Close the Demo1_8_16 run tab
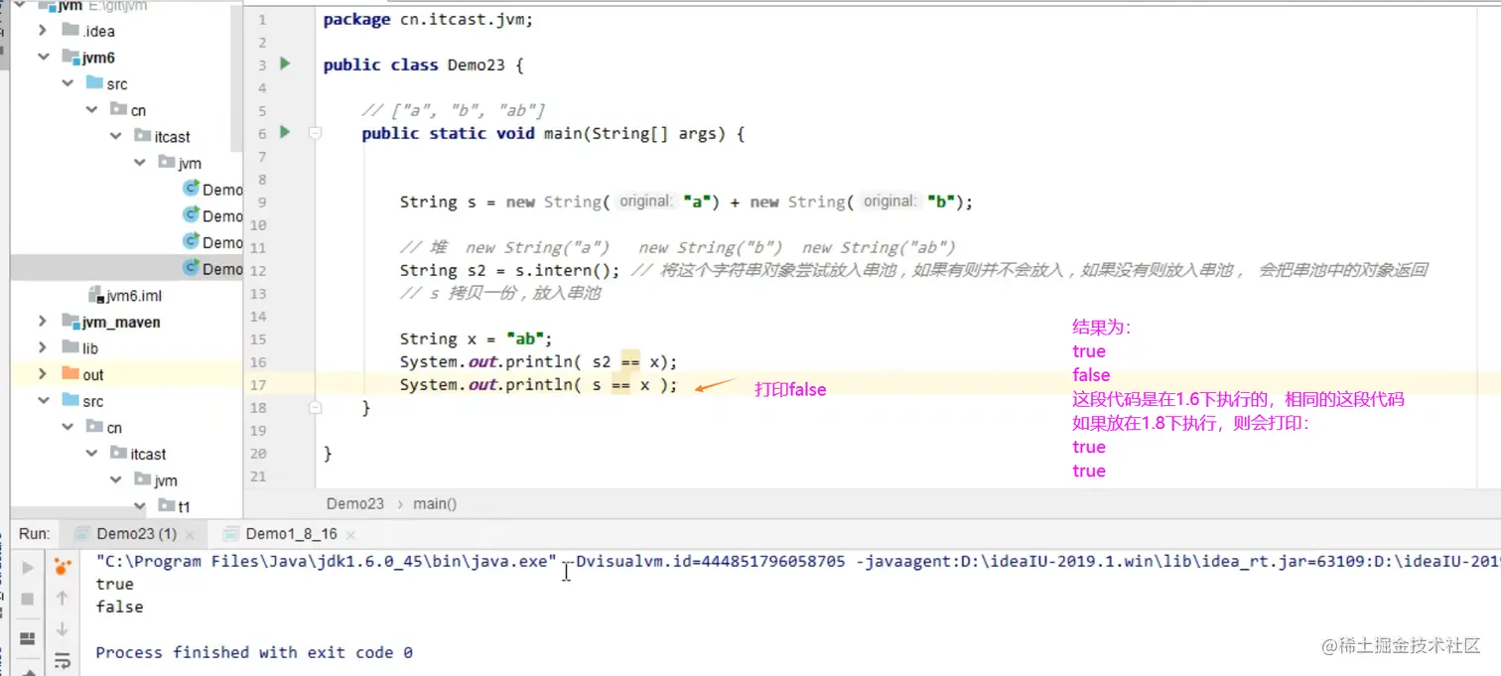Screen dimensions: 1501x676 click(350, 534)
